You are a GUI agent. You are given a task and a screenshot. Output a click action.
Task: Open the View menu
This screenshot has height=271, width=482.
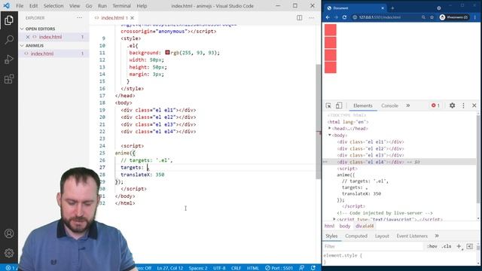click(75, 6)
